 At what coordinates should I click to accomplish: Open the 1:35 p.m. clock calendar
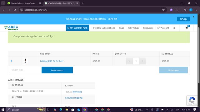pos(186,110)
